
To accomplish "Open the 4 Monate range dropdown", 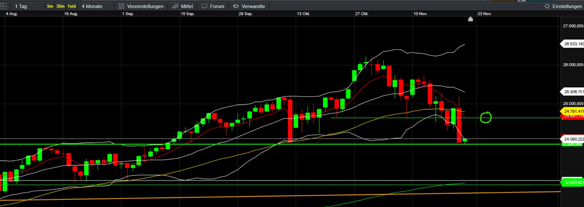I will [x=92, y=6].
